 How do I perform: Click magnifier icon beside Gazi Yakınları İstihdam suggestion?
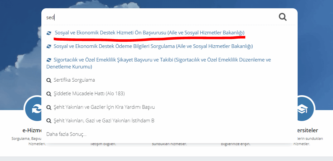tap(49, 121)
